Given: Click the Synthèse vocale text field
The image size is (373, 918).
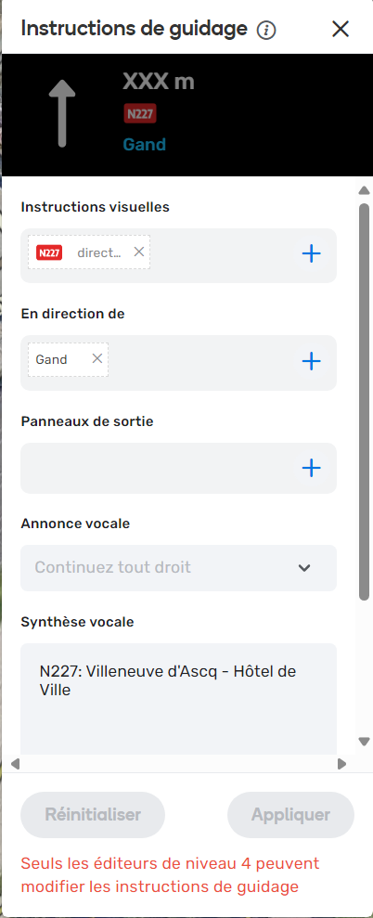Looking at the screenshot, I should point(178,699).
